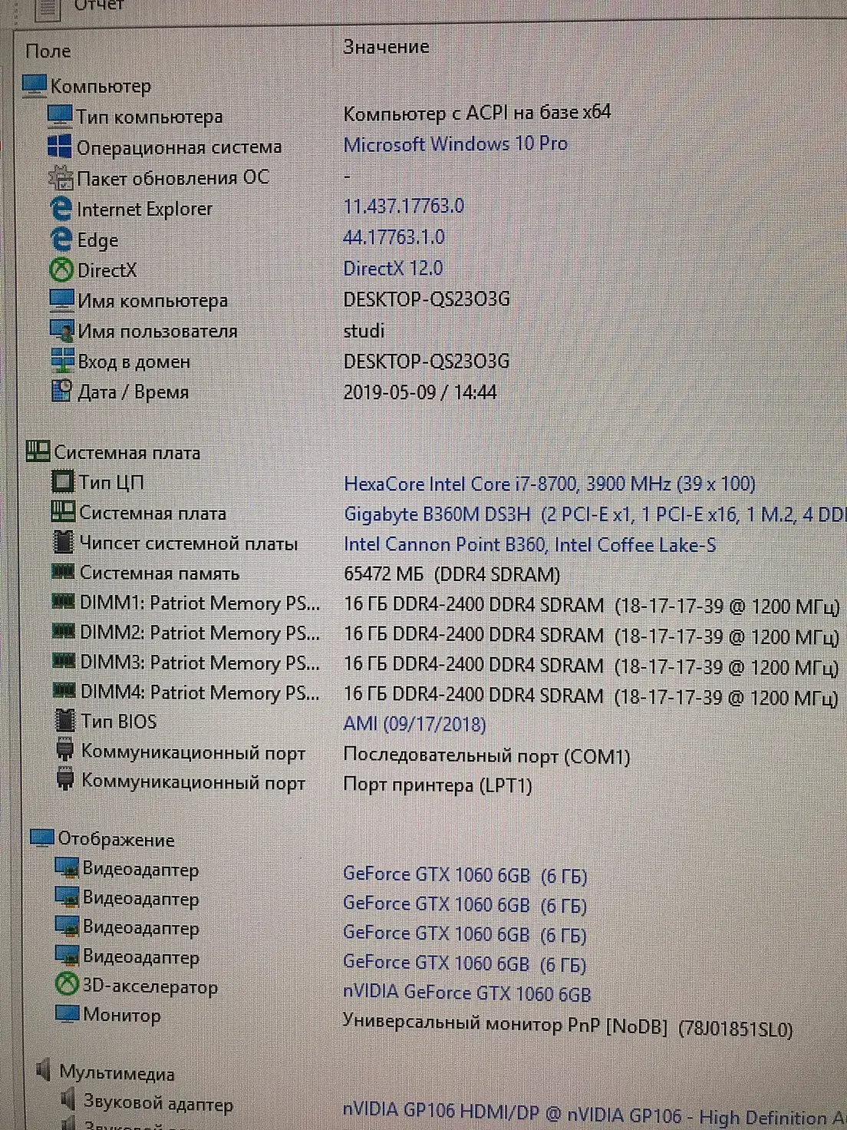
Task: Click the Операционная система Windows logo icon
Action: point(59,147)
